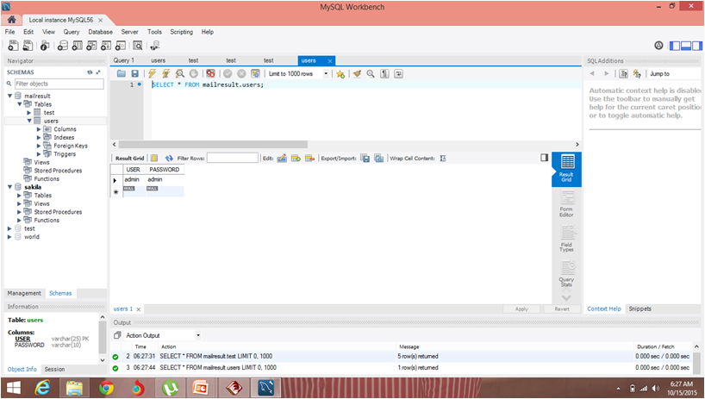Viewport: 705px width, 399px height.
Task: Toggle the left sidebar panel visibility
Action: click(x=675, y=46)
